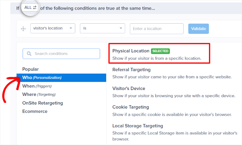This screenshot has height=145, width=242.
Task: Open the When (Triggers) category
Action: [37, 86]
